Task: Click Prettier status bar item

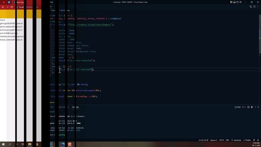Action: click(247, 140)
